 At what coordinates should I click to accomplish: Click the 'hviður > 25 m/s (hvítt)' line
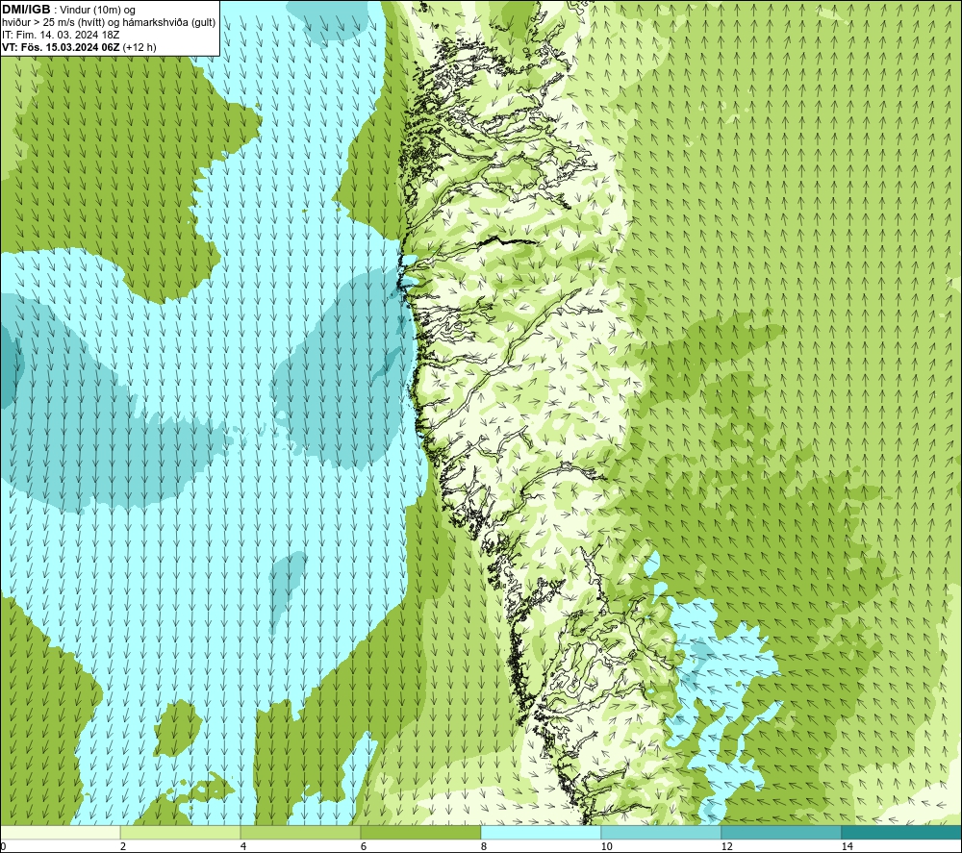tap(53, 23)
